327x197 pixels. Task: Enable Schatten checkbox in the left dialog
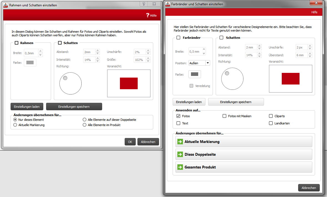(60, 43)
